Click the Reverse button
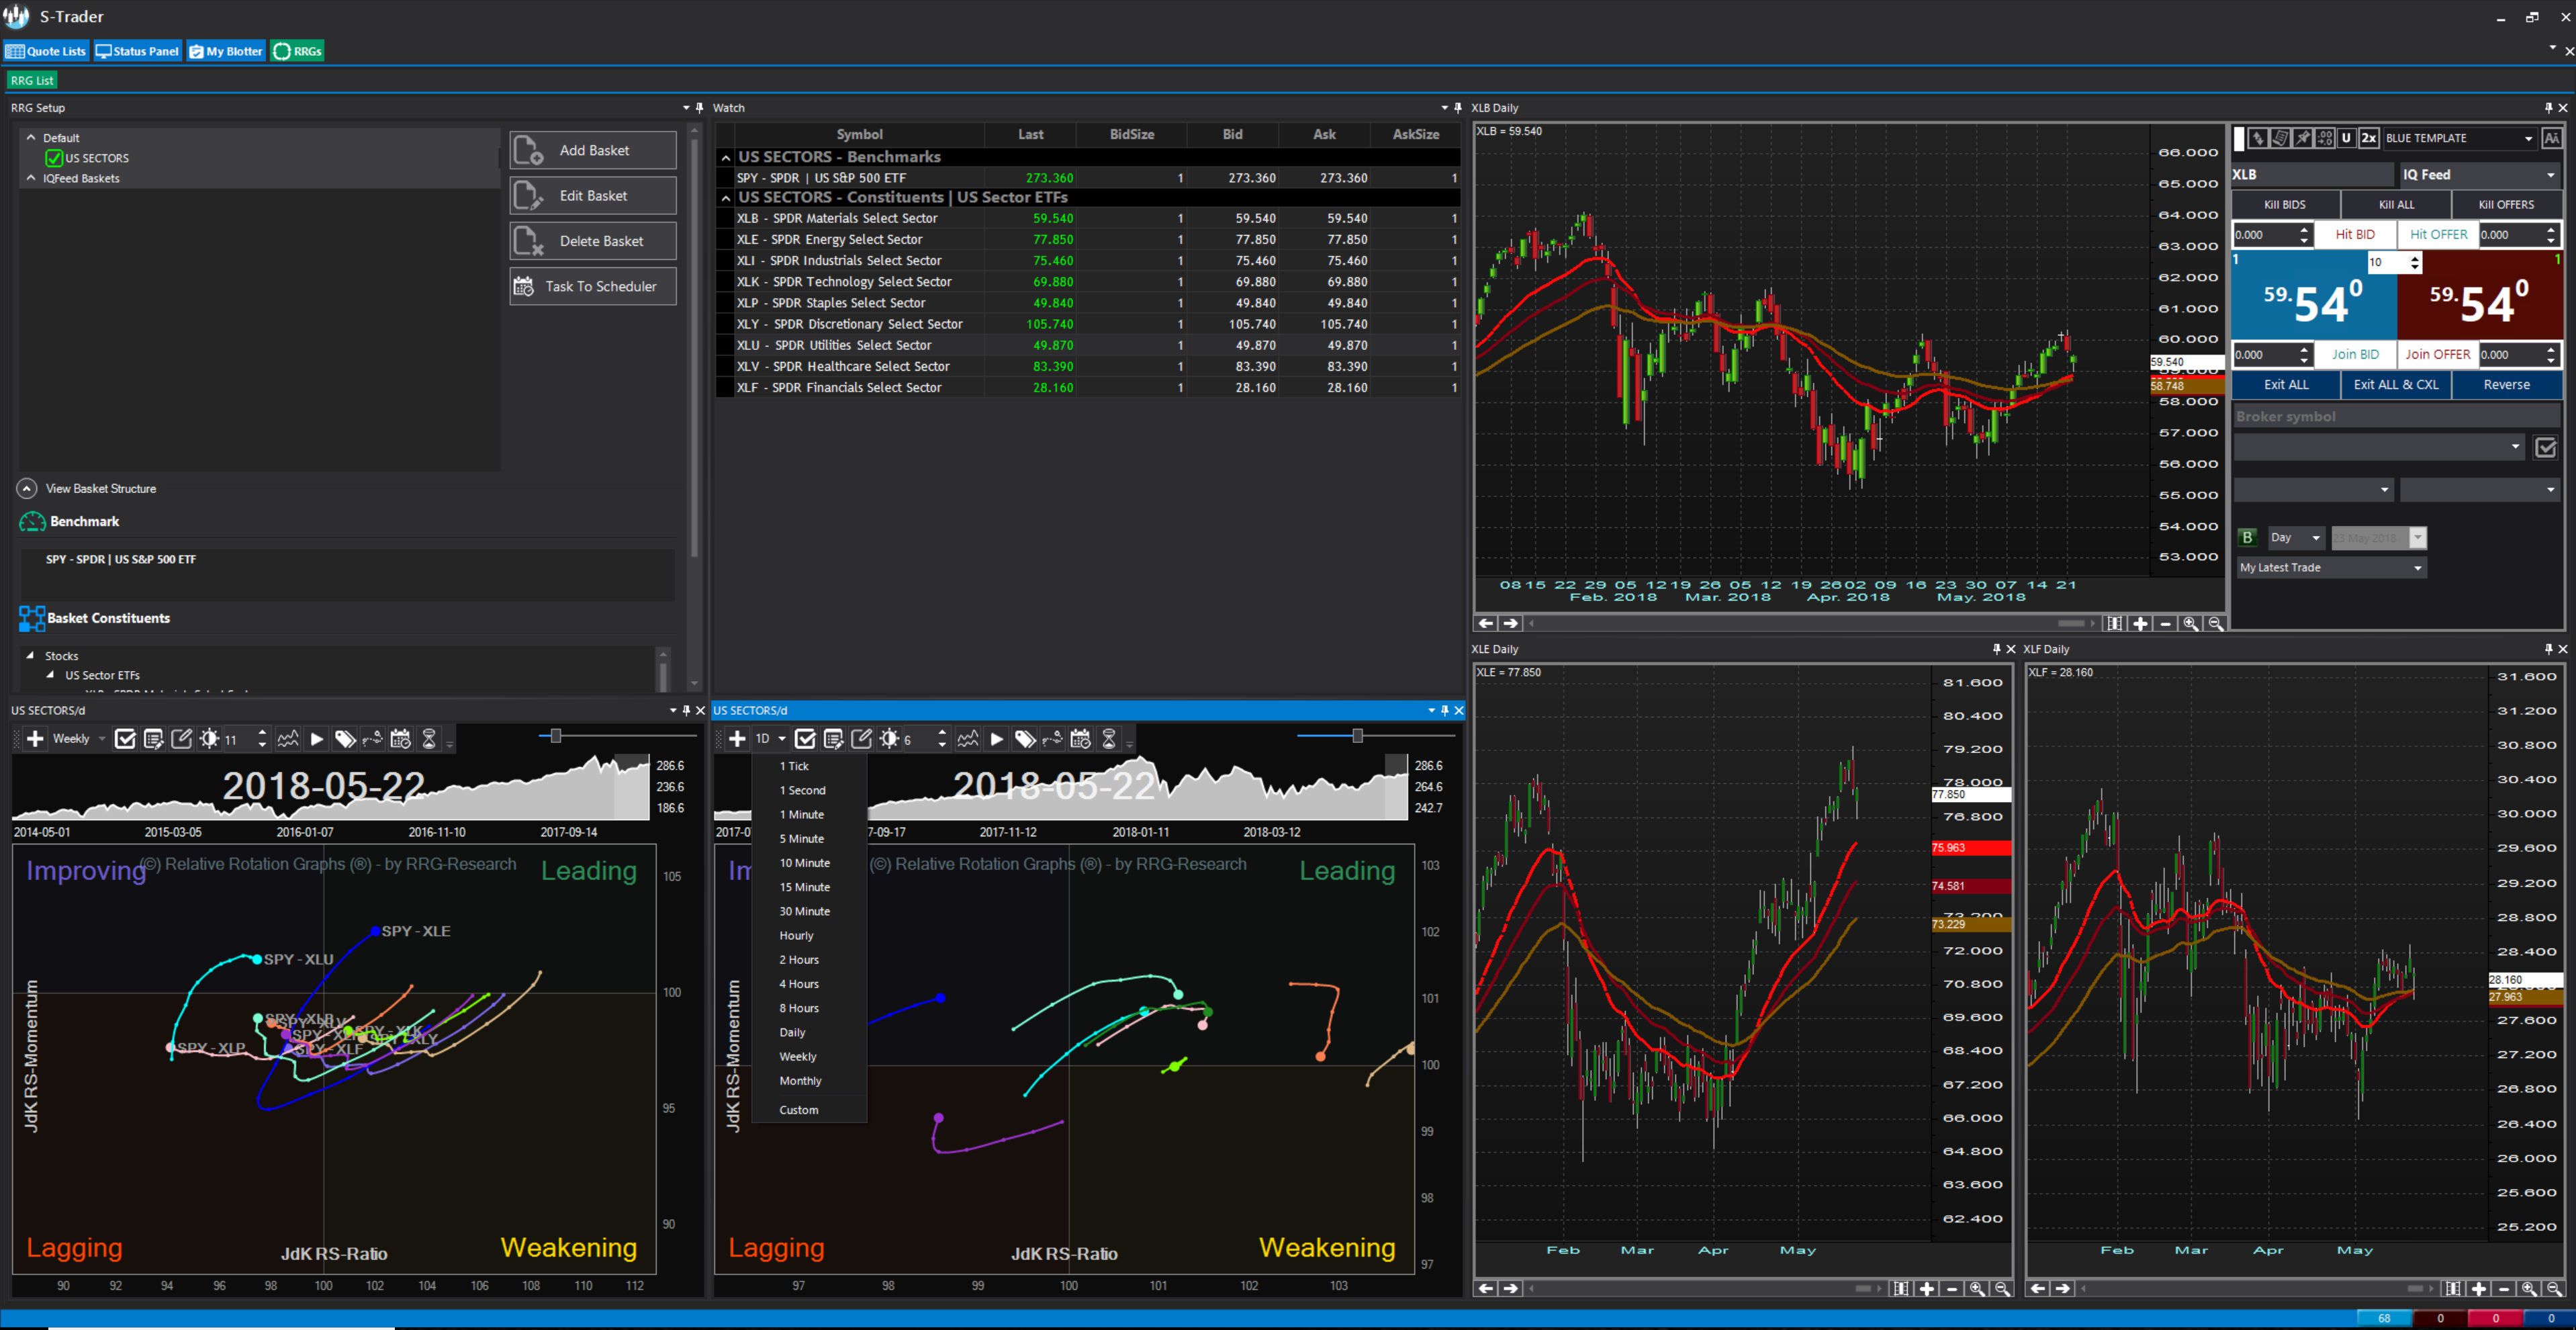2576x1330 pixels. pos(2507,385)
